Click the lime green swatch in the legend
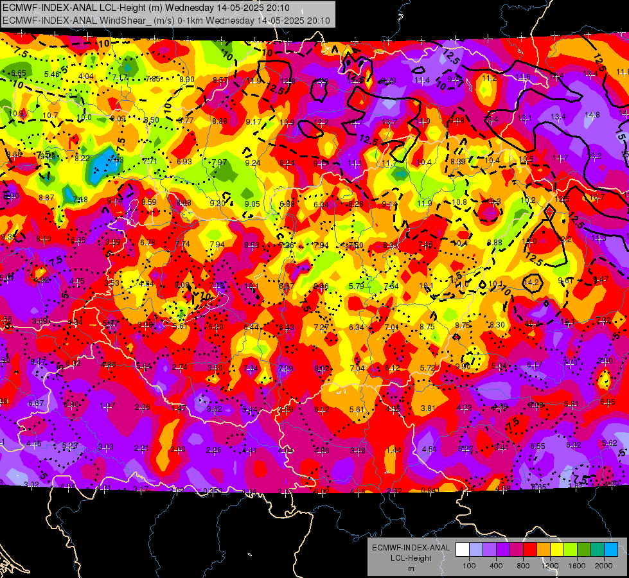This screenshot has width=629, height=578. (570, 550)
